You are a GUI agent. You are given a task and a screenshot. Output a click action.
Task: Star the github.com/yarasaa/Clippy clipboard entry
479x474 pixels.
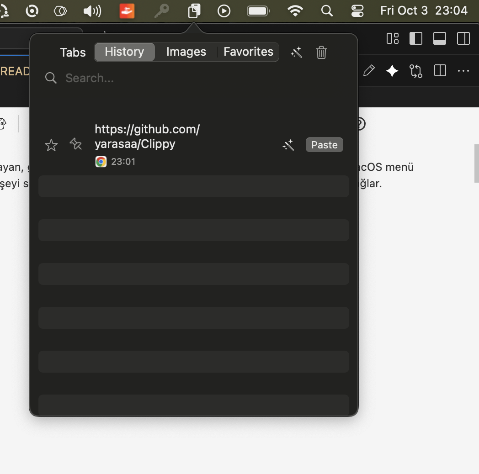click(x=51, y=145)
